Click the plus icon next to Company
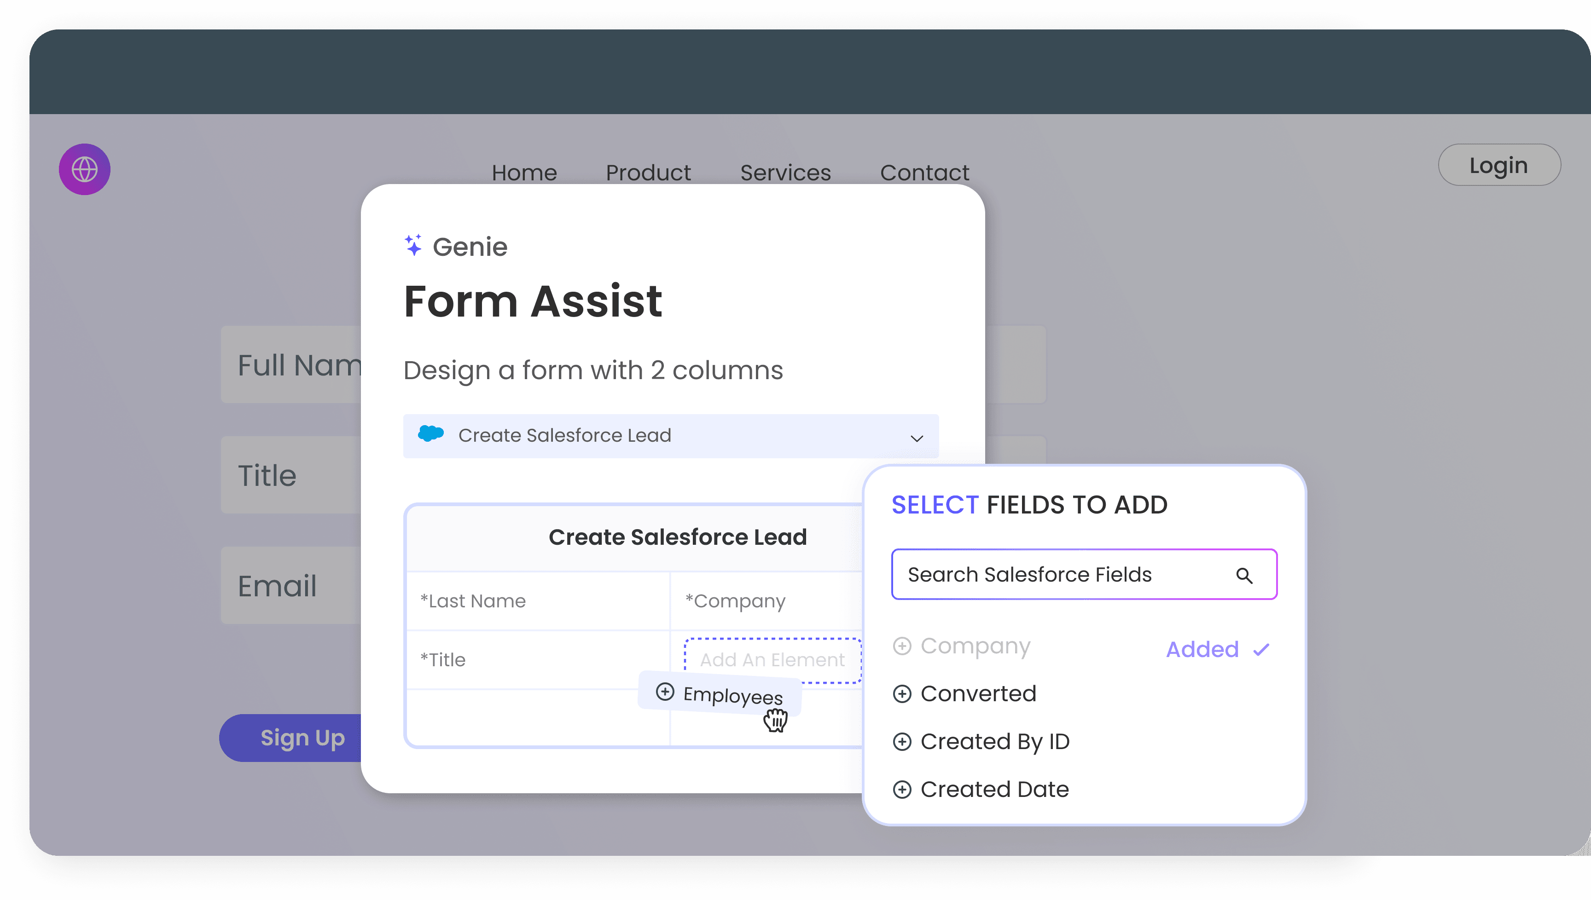The image size is (1591, 900). [x=902, y=646]
